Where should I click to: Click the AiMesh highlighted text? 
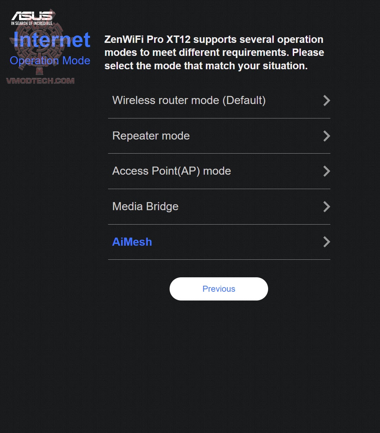coord(132,242)
